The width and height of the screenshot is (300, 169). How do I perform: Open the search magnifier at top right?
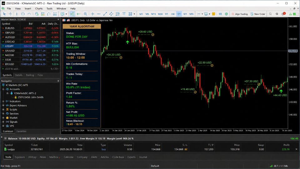(270, 14)
